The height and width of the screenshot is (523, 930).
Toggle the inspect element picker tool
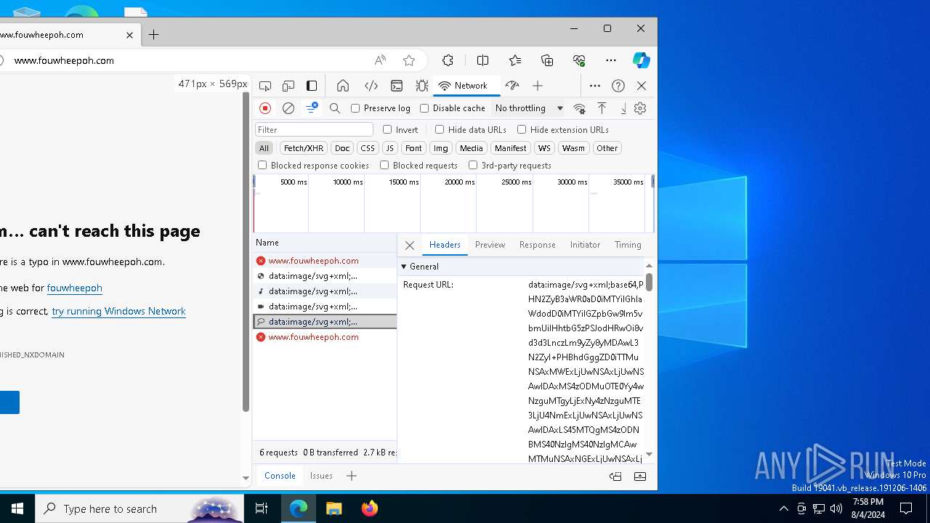point(265,86)
